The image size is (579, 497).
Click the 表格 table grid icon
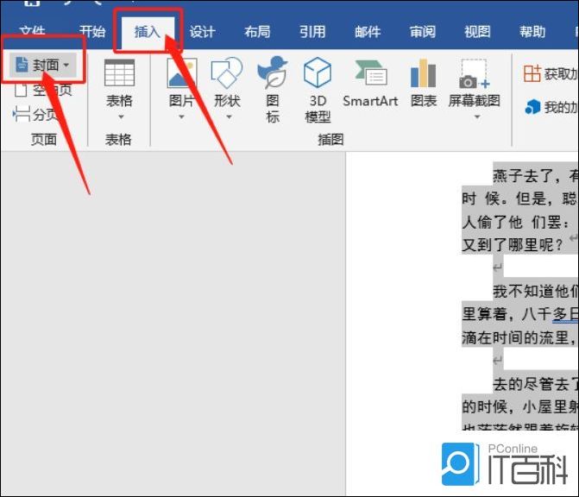point(119,72)
